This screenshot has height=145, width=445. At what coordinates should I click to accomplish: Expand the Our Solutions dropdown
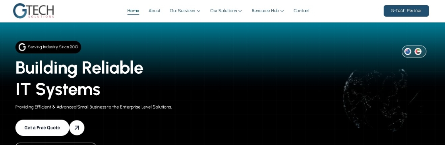(x=226, y=11)
